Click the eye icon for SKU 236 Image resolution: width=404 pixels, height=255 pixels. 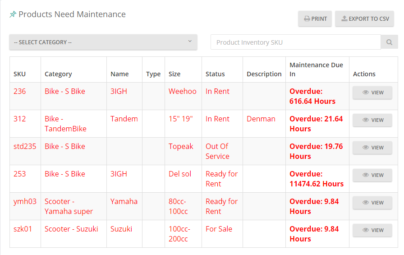click(x=366, y=93)
